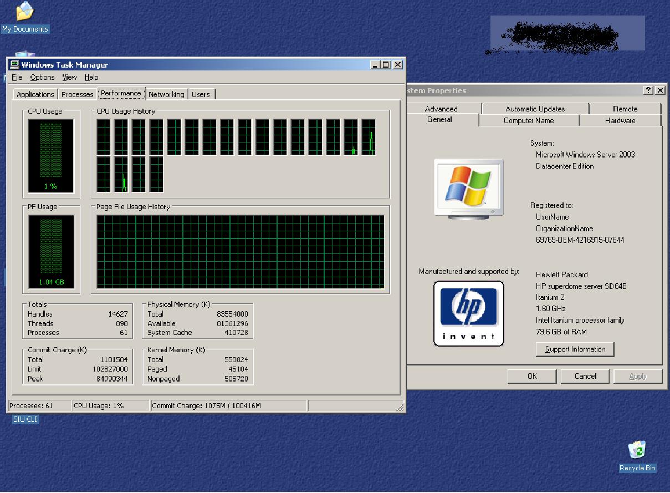Click 'HP superdome server SD64B' text

click(x=581, y=286)
